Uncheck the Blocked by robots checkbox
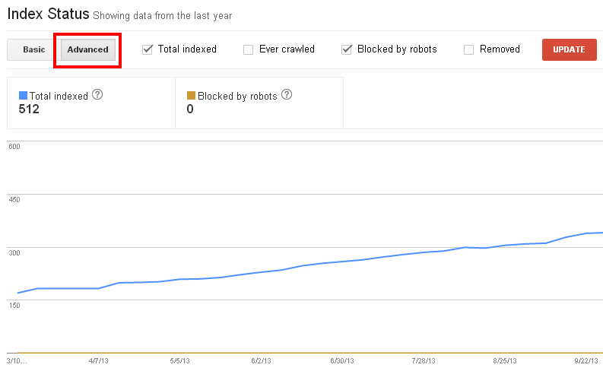The image size is (603, 371). coord(347,49)
